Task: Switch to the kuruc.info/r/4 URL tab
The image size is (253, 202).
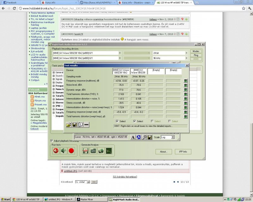Action: click(98, 3)
